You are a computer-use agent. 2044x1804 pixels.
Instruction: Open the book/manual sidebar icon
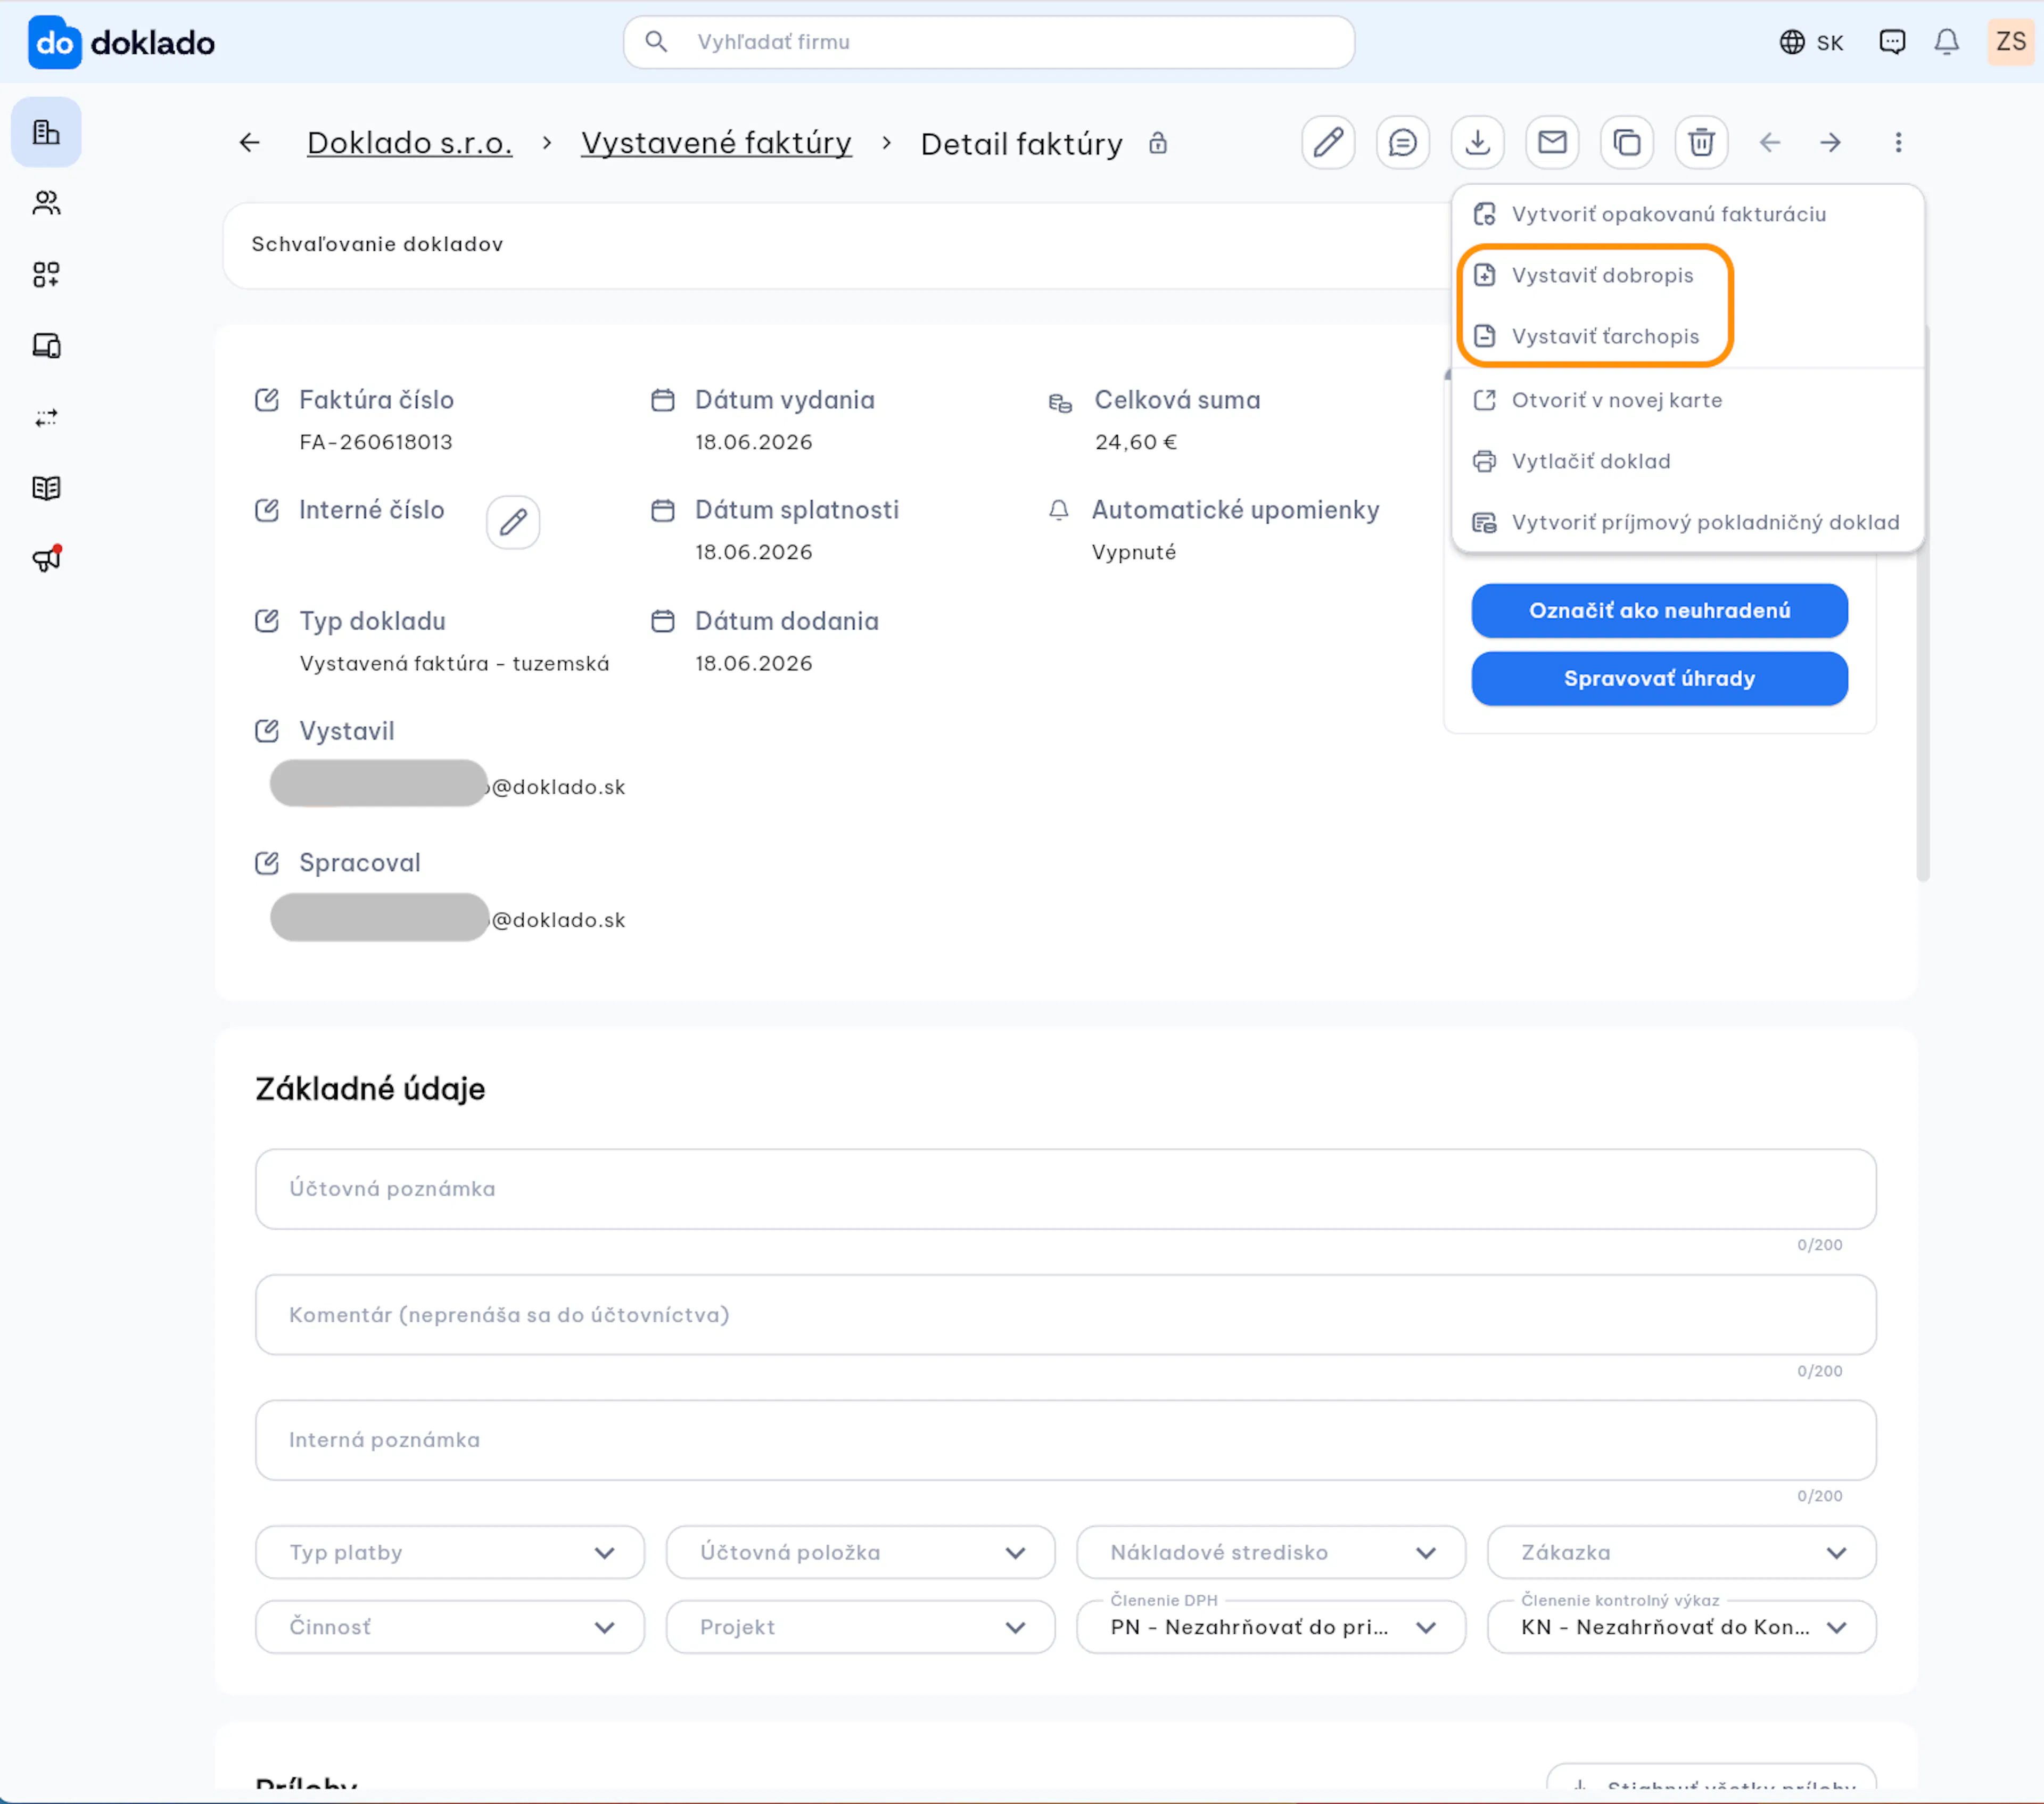click(x=46, y=488)
